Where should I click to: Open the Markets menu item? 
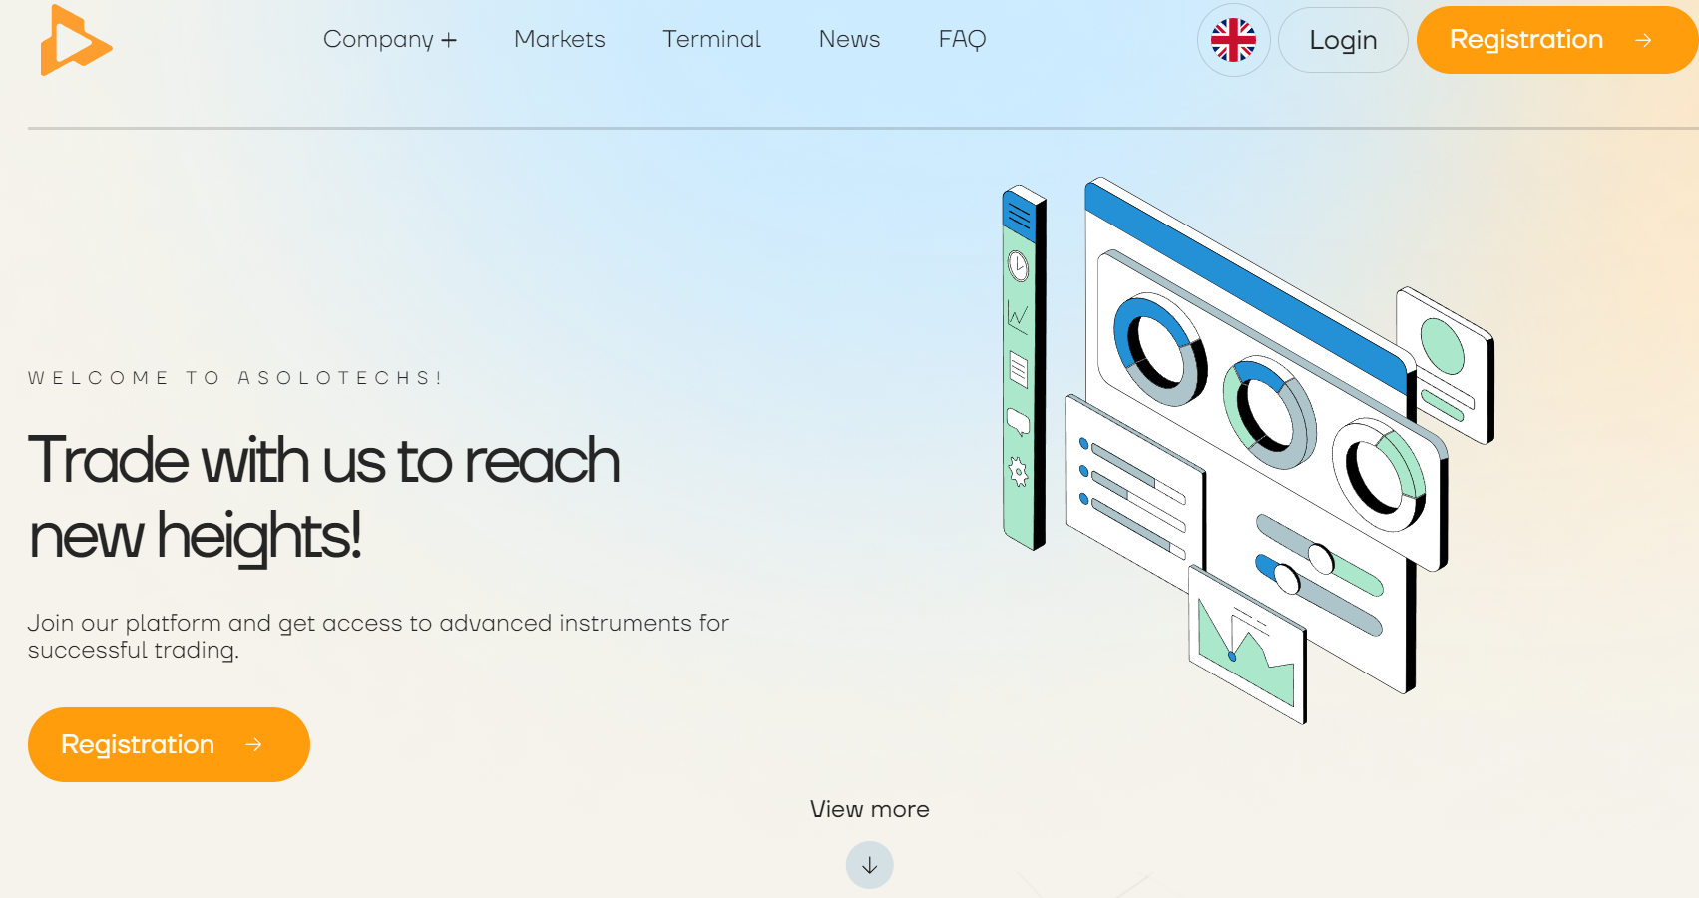559,40
